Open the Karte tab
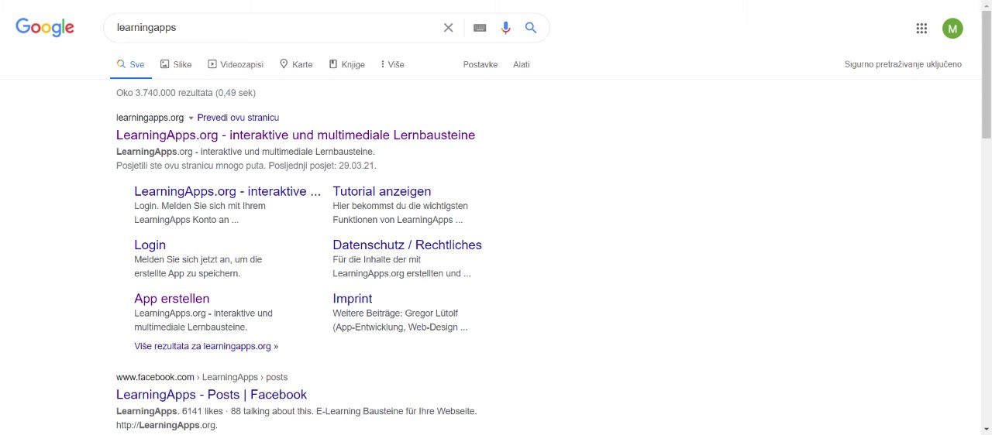The image size is (992, 435). coord(296,64)
